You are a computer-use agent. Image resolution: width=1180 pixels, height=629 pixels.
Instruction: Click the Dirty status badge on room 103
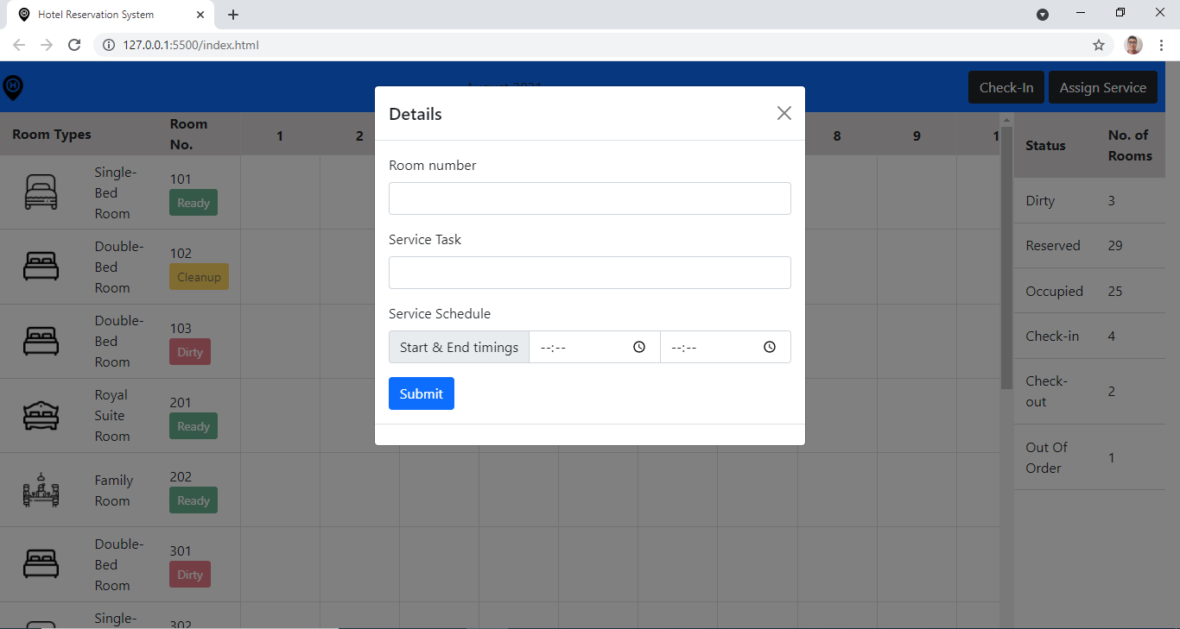[189, 351]
